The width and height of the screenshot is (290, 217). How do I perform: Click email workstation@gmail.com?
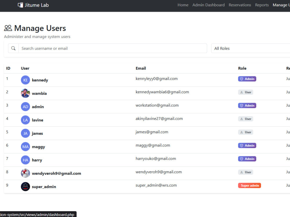[x=157, y=105]
